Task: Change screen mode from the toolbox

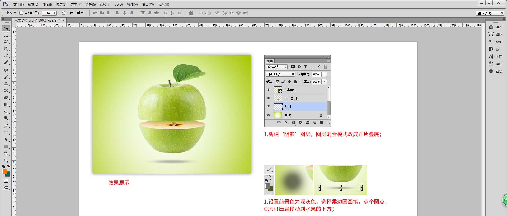Action: [x=6, y=188]
